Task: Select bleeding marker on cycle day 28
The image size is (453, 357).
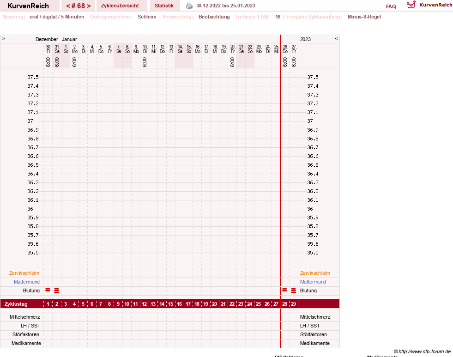Action: pyautogui.click(x=284, y=290)
